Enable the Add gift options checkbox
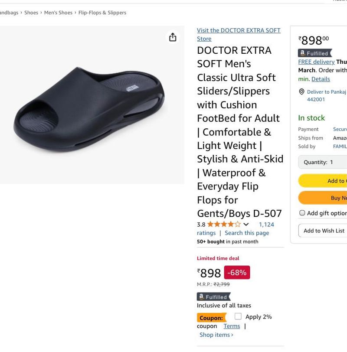347x352 pixels. [x=302, y=213]
